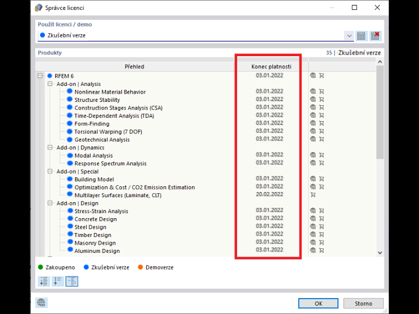
Task: Click cart icon for Building Model
Action: tap(321, 179)
